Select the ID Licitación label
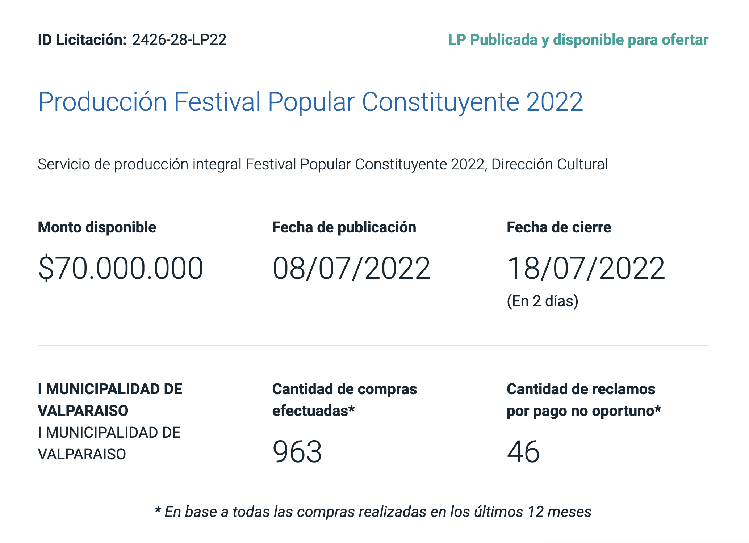This screenshot has width=749, height=543. [x=82, y=40]
